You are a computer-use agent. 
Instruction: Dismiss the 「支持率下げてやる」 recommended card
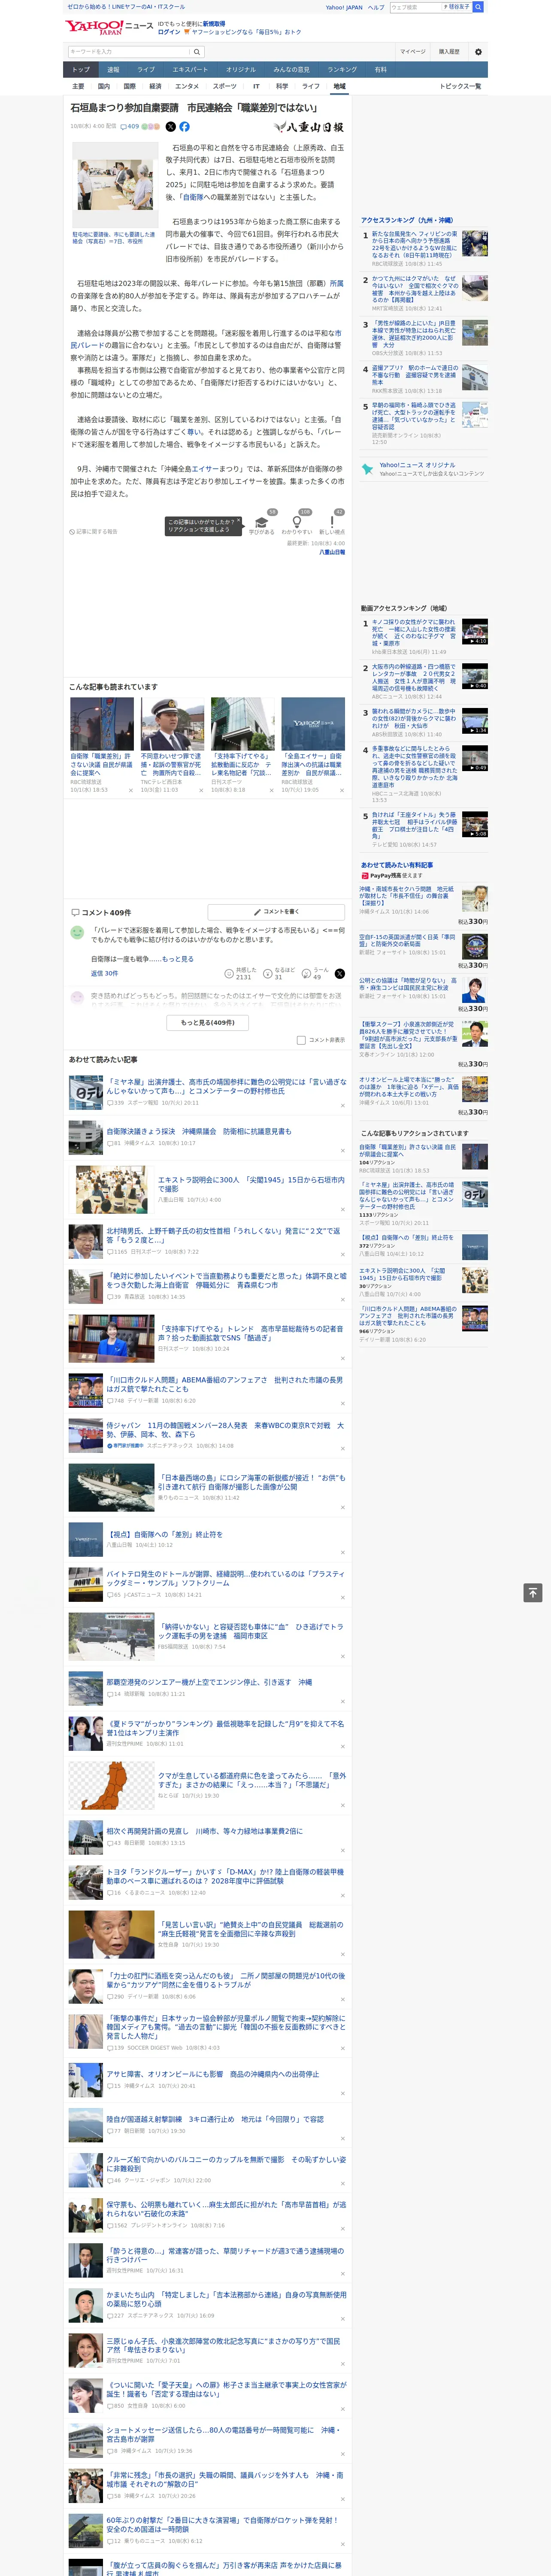pos(271,790)
